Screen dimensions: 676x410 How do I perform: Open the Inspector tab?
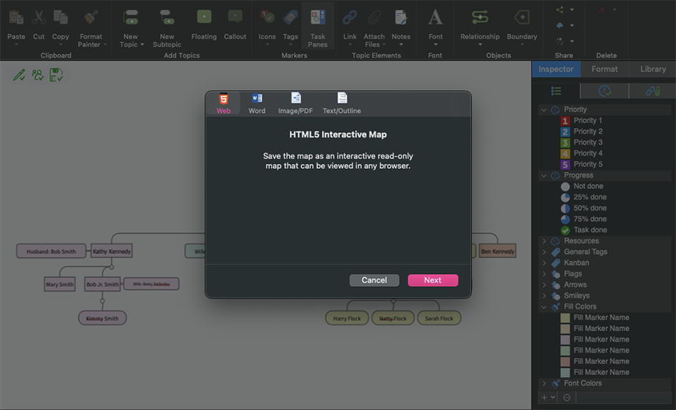[x=556, y=69]
